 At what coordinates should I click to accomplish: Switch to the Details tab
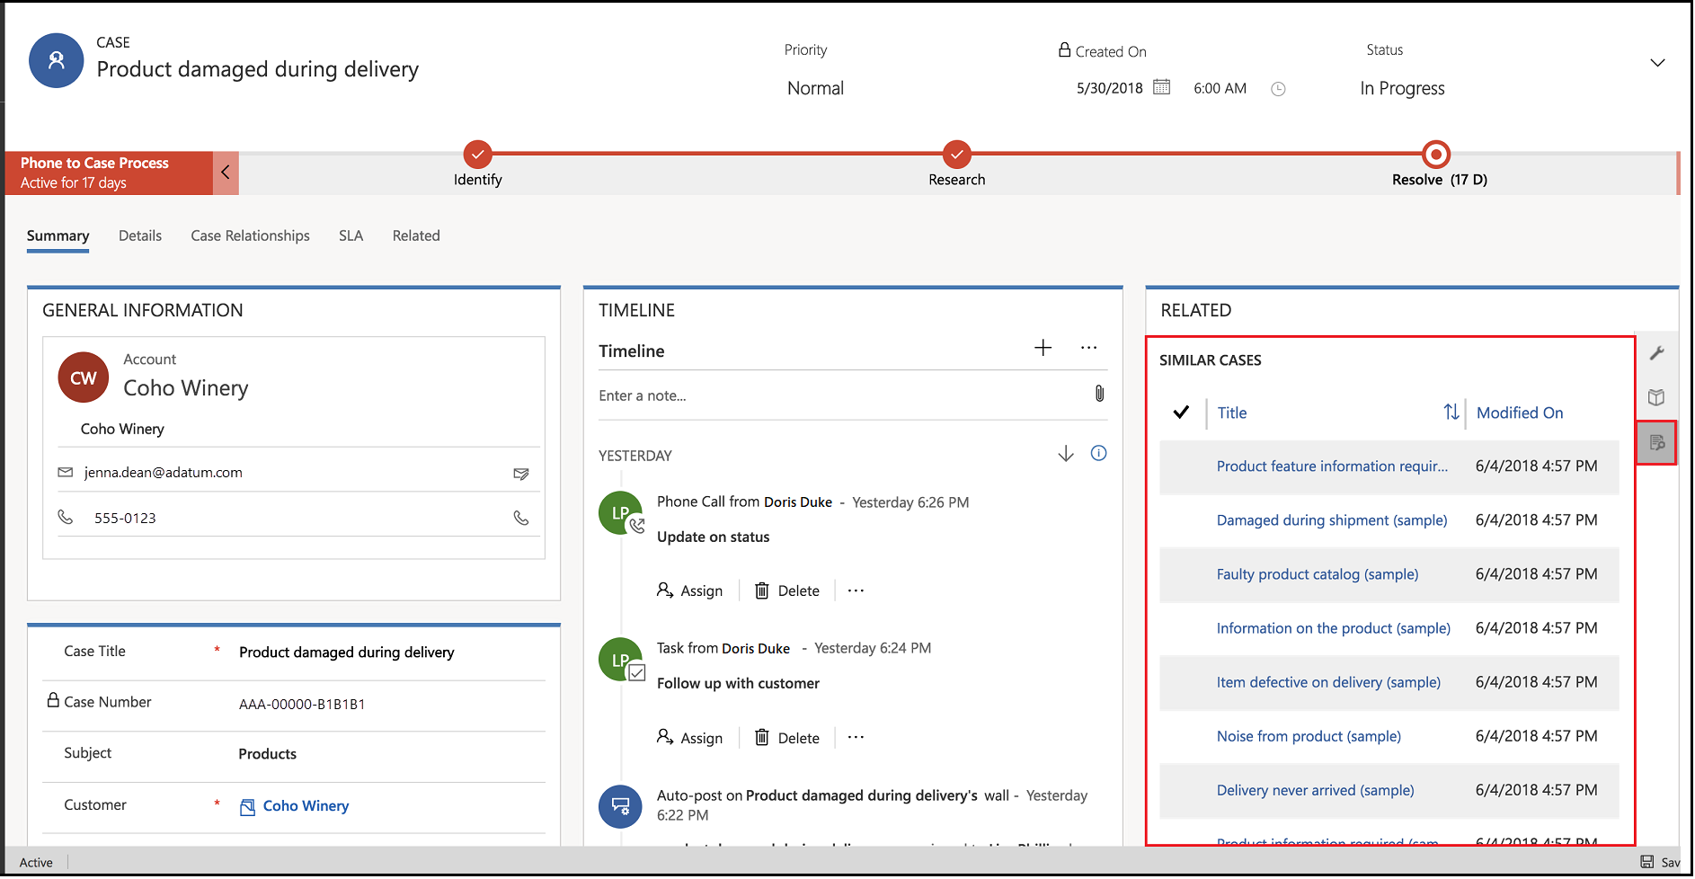click(140, 235)
